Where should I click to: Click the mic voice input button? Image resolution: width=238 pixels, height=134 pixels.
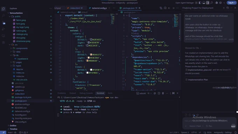[x=233, y=126]
